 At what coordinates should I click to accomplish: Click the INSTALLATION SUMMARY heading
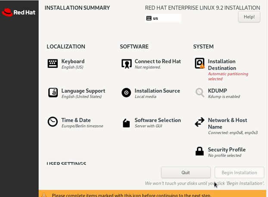point(77,8)
